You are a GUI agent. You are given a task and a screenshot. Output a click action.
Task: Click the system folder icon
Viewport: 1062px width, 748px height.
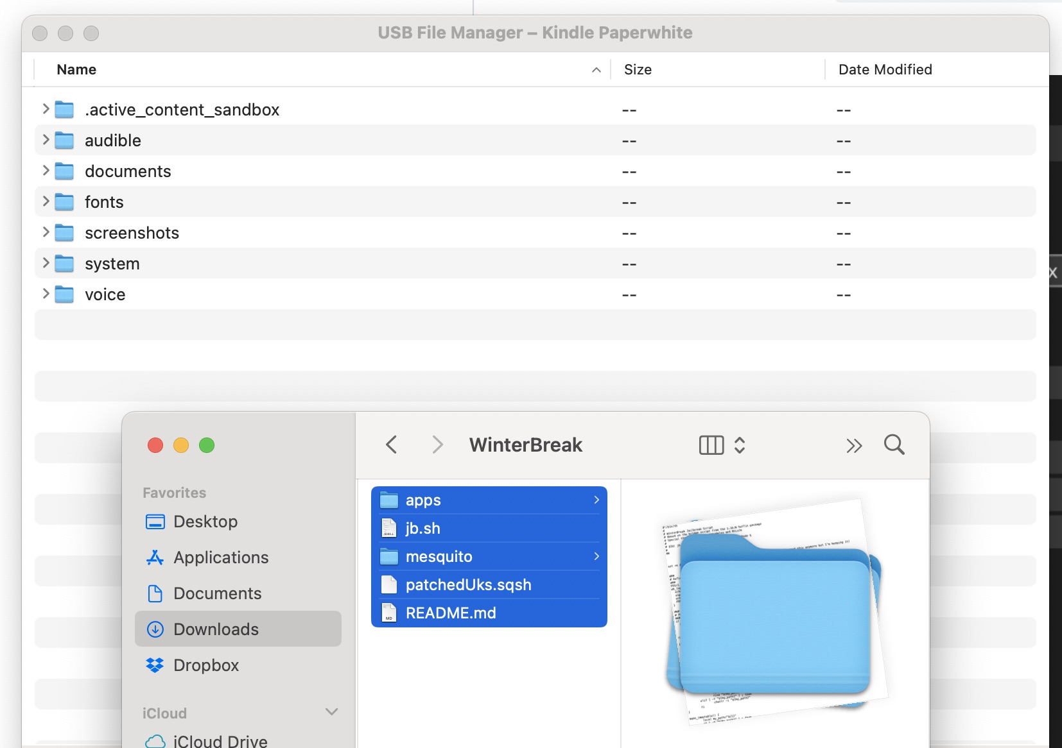click(x=64, y=264)
